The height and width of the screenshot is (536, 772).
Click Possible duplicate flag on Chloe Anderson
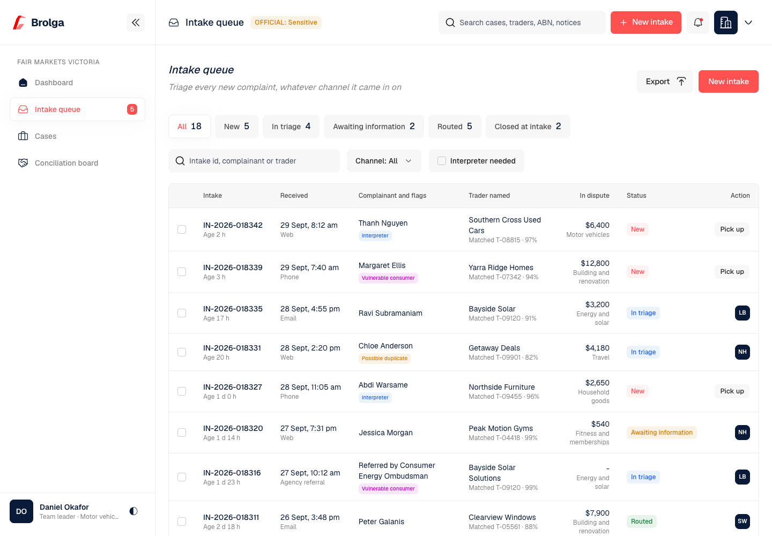pyautogui.click(x=384, y=359)
